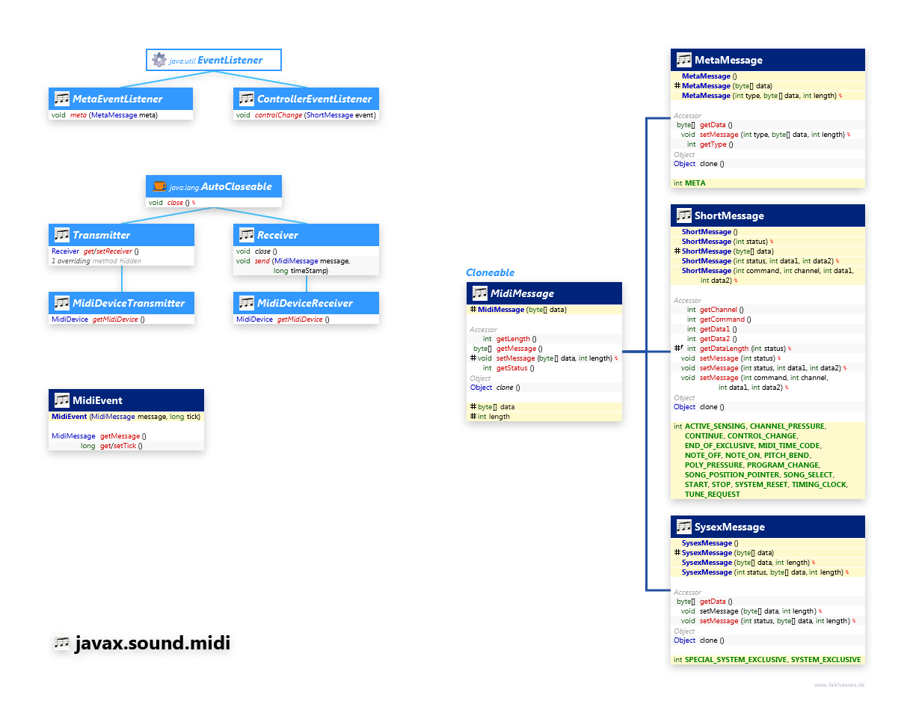This screenshot has height=719, width=907.
Task: Open the java.lang.AutoCloseable link
Action: click(x=221, y=186)
